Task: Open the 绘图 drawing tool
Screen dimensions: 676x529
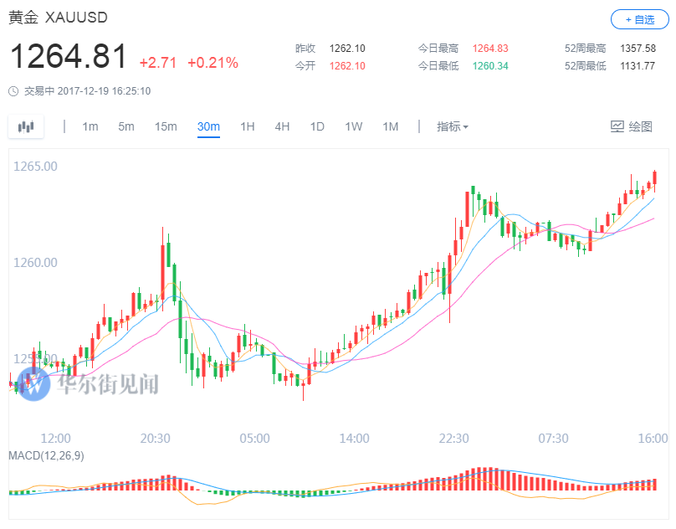Action: 631,126
